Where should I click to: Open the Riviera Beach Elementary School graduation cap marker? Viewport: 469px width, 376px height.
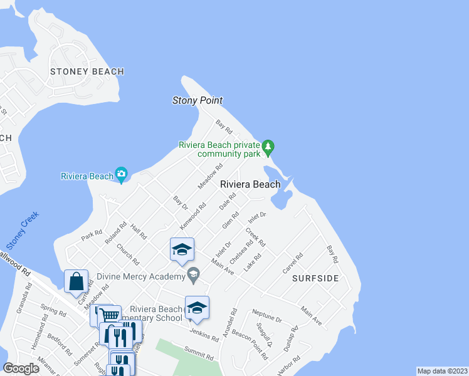(x=197, y=310)
